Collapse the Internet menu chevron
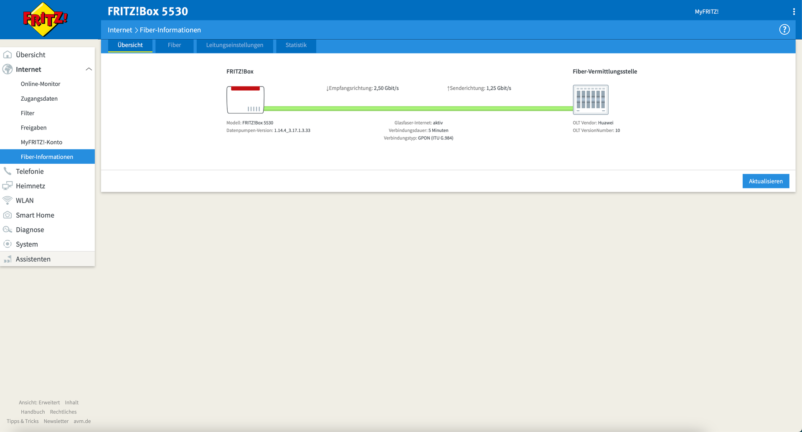This screenshot has height=432, width=802. [x=89, y=69]
